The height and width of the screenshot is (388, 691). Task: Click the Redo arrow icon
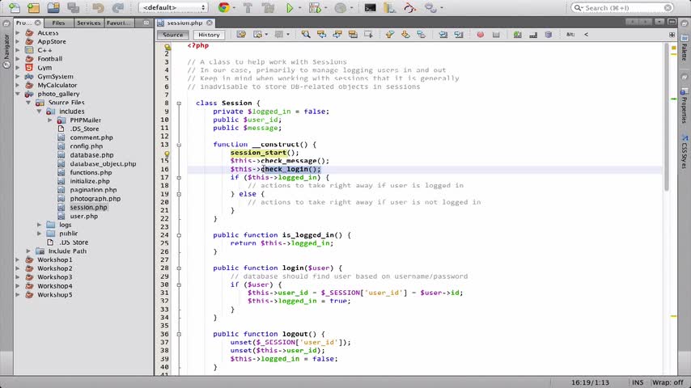[x=117, y=7]
